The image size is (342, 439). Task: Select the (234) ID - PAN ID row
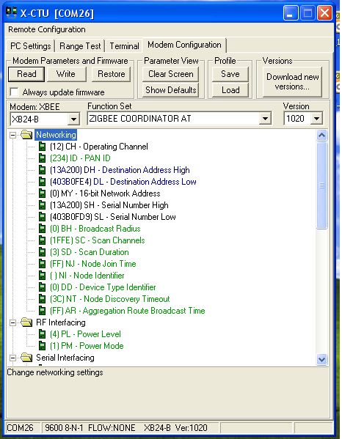click(80, 158)
